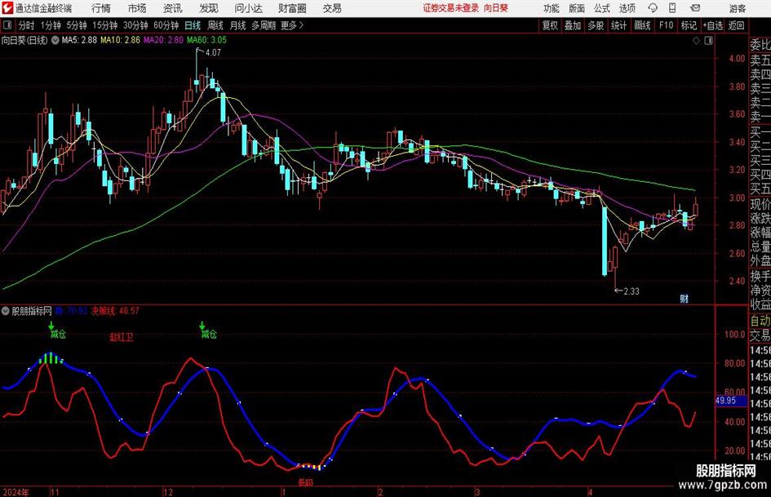
Task: Open the 行情 menu
Action: tap(101, 8)
